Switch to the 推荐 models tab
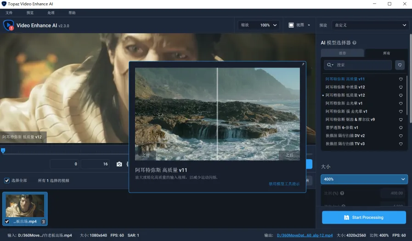Screen dimensions: 412x241 tap(342, 53)
